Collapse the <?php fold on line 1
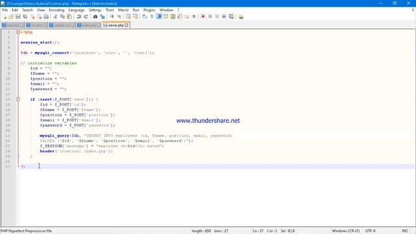 coord(18,32)
